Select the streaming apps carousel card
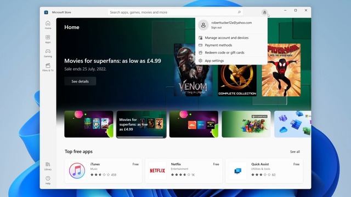The width and height of the screenshot is (351, 197). (x=194, y=124)
